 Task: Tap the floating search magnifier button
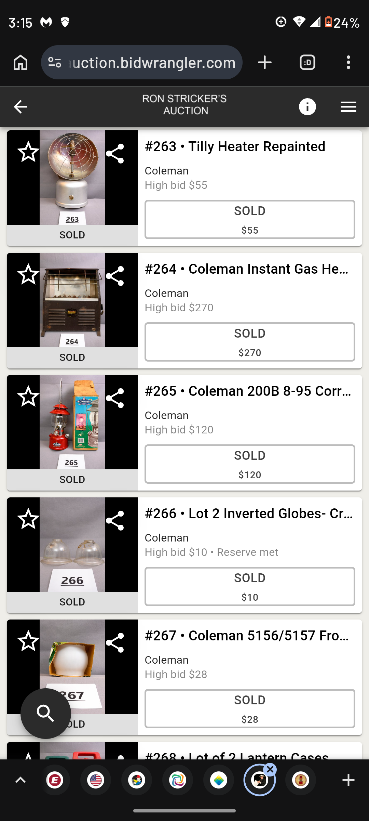pyautogui.click(x=46, y=713)
